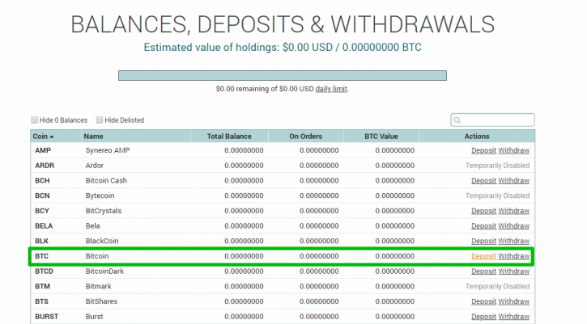Screen dimensions: 587x324
Task: Click Deposit in Bela row
Action: (483, 225)
